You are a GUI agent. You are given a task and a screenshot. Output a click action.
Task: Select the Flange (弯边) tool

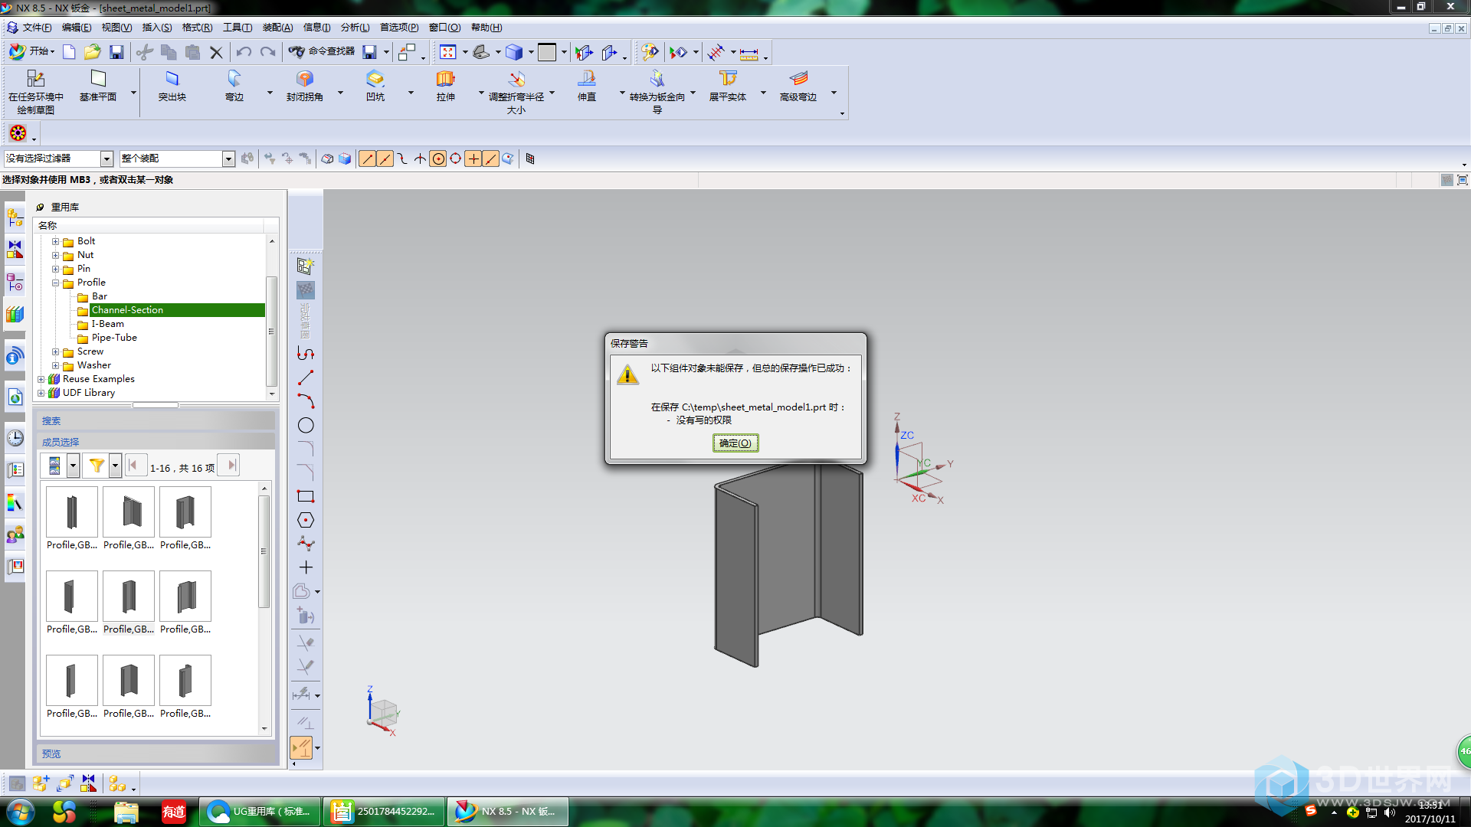(x=234, y=86)
